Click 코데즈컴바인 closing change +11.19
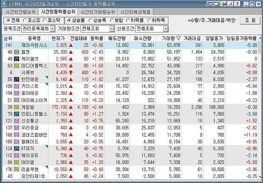 coord(251,135)
